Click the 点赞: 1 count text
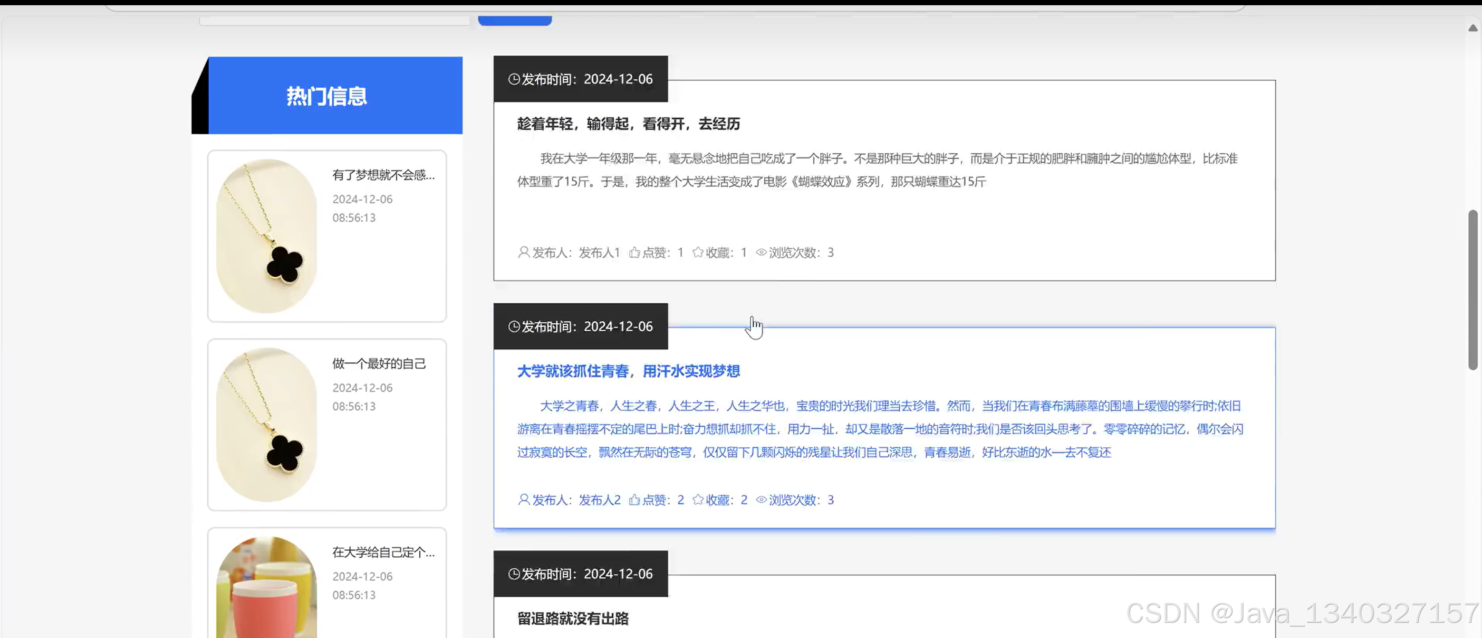 tap(663, 253)
